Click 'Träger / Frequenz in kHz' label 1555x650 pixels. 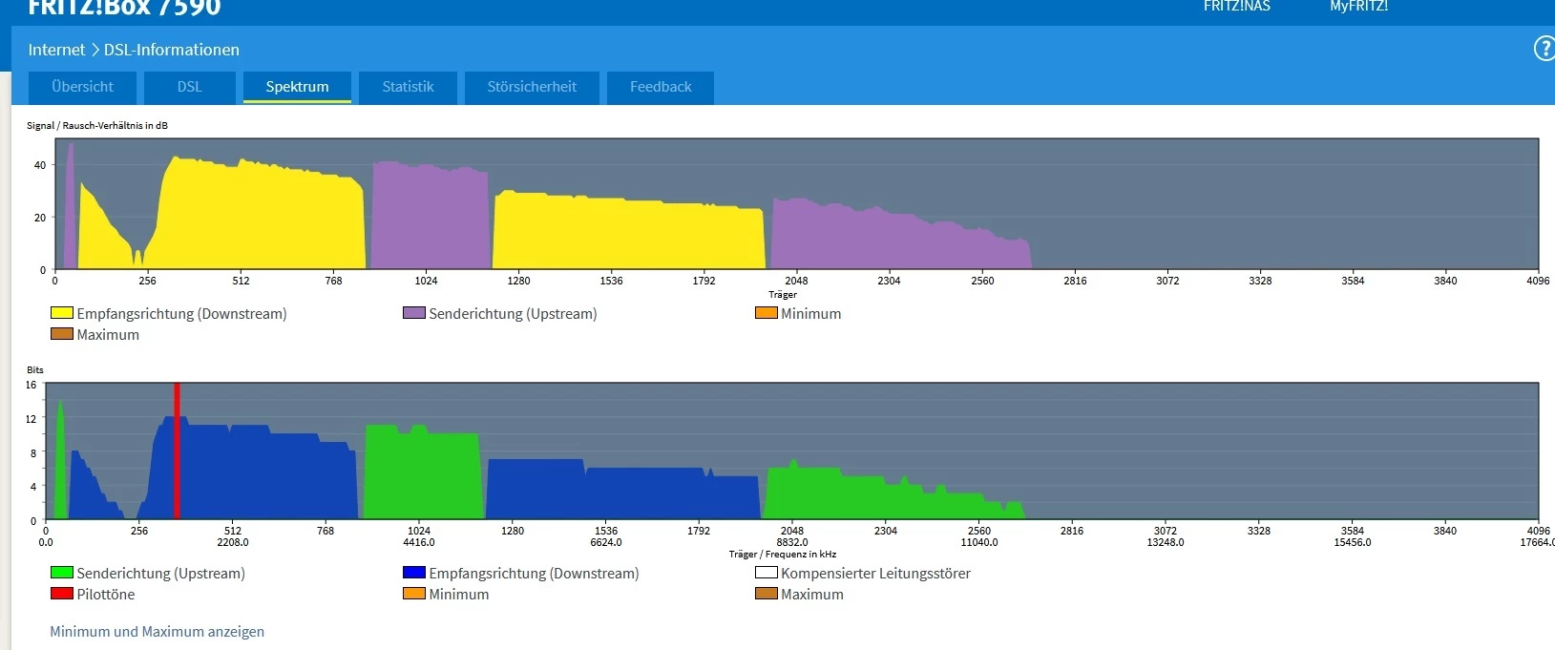pos(783,554)
